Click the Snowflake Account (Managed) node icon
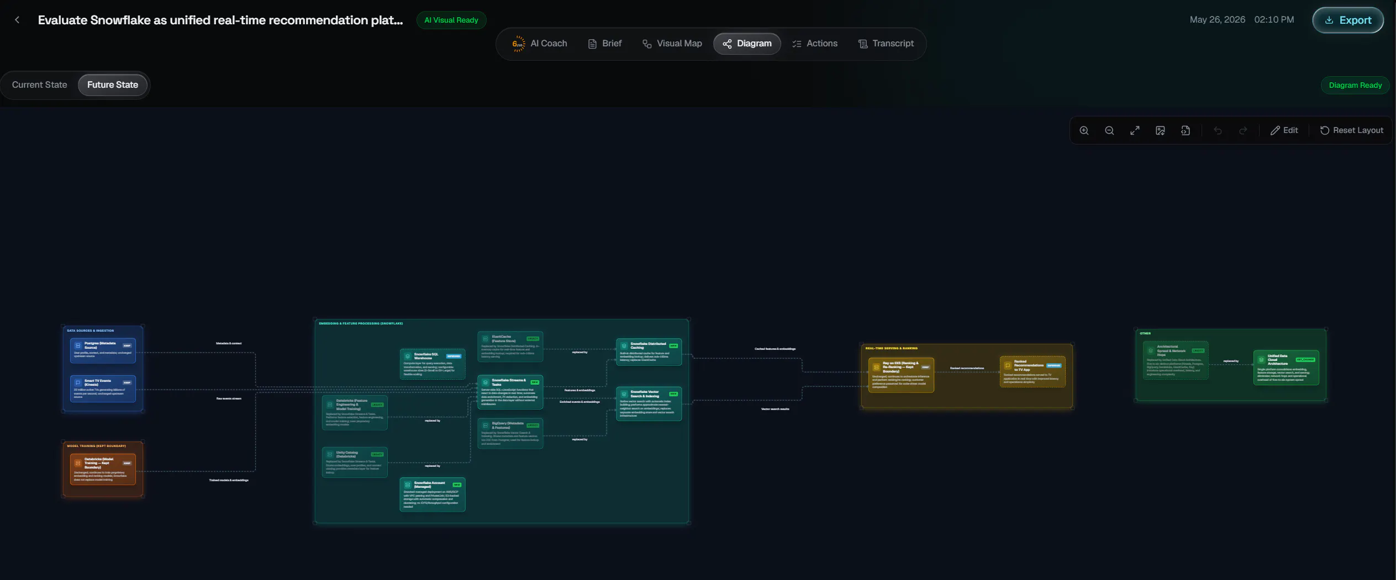Image resolution: width=1396 pixels, height=580 pixels. click(x=408, y=485)
